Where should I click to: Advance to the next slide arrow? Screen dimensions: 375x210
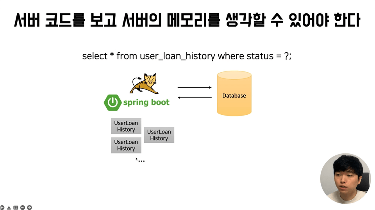pos(29,207)
